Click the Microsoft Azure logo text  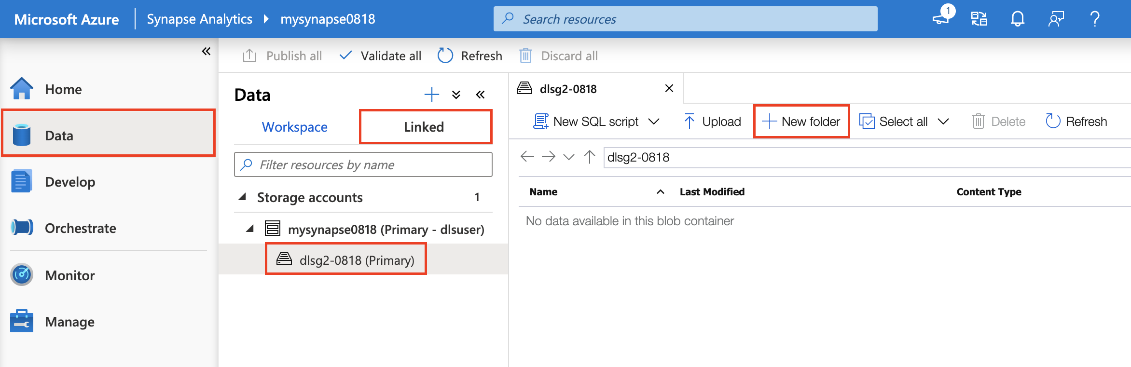tap(67, 19)
